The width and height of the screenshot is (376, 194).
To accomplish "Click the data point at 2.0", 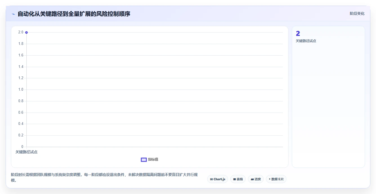I will pos(26,33).
